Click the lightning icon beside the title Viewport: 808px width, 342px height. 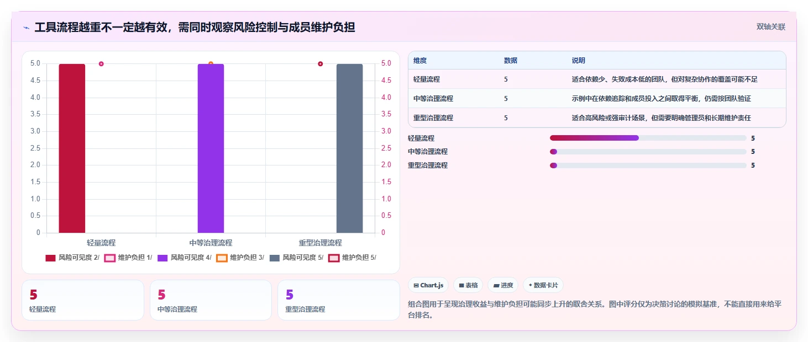(26, 27)
